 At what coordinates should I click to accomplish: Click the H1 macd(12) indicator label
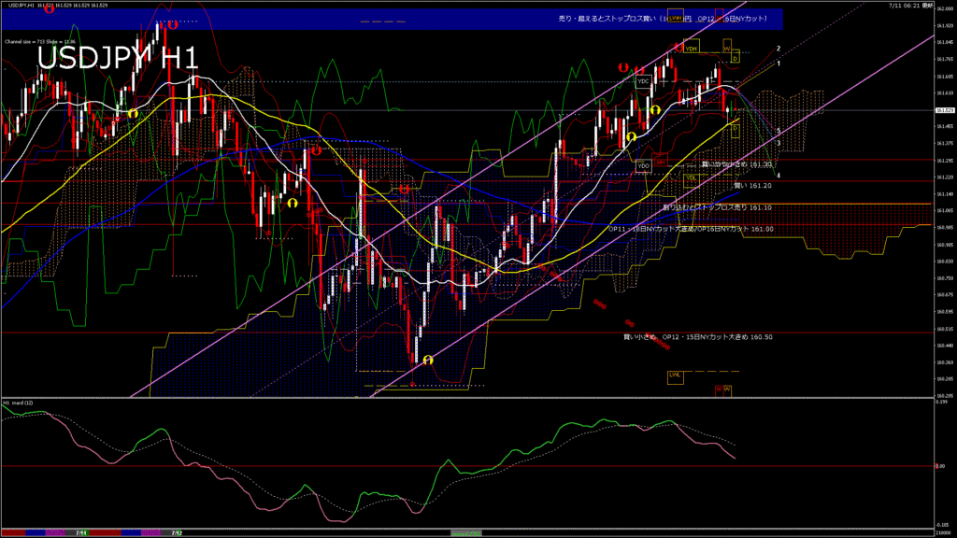[19, 403]
